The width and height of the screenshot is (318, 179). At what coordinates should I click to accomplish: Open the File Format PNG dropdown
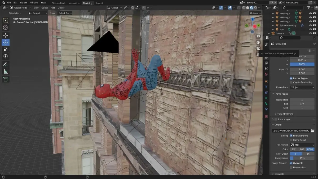tap(302, 145)
